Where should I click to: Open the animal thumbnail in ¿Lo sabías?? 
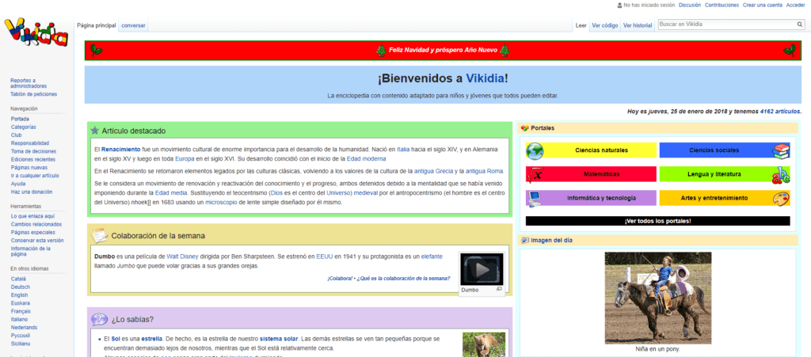tap(484, 344)
